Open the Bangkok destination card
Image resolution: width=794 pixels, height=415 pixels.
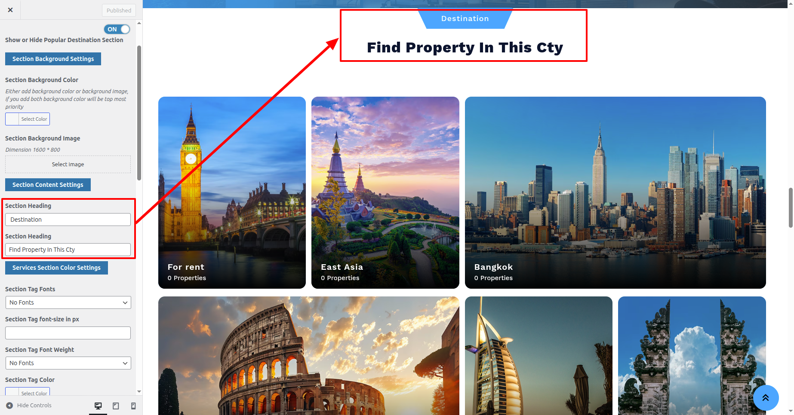click(615, 192)
